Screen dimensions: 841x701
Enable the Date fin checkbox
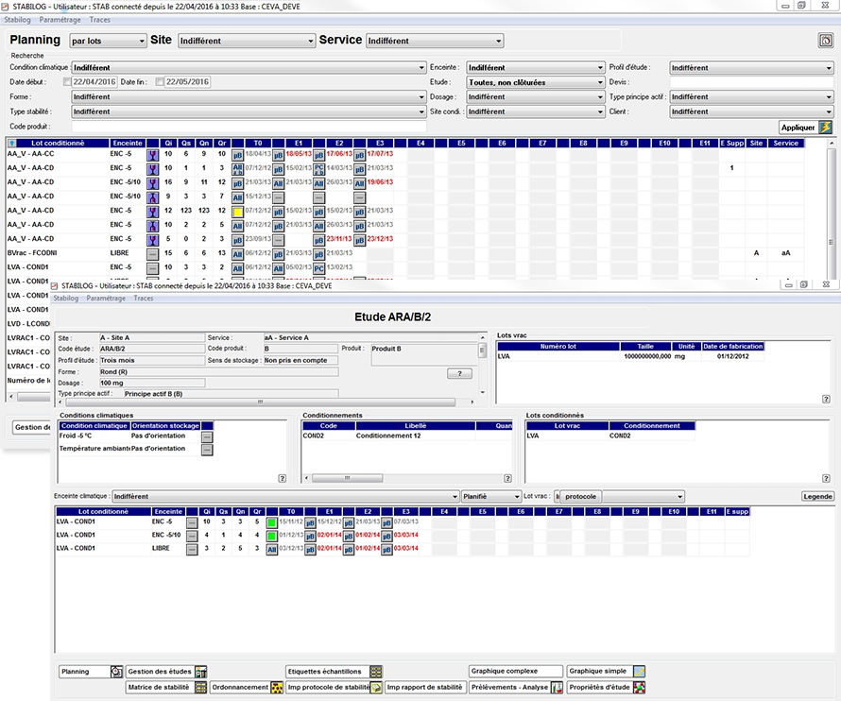point(160,82)
